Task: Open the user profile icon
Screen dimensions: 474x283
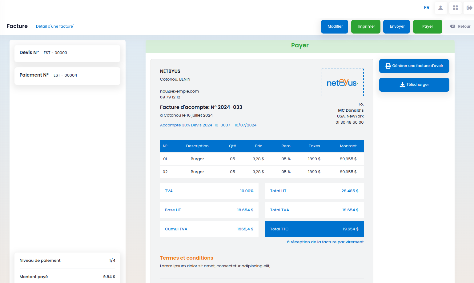Action: (441, 8)
